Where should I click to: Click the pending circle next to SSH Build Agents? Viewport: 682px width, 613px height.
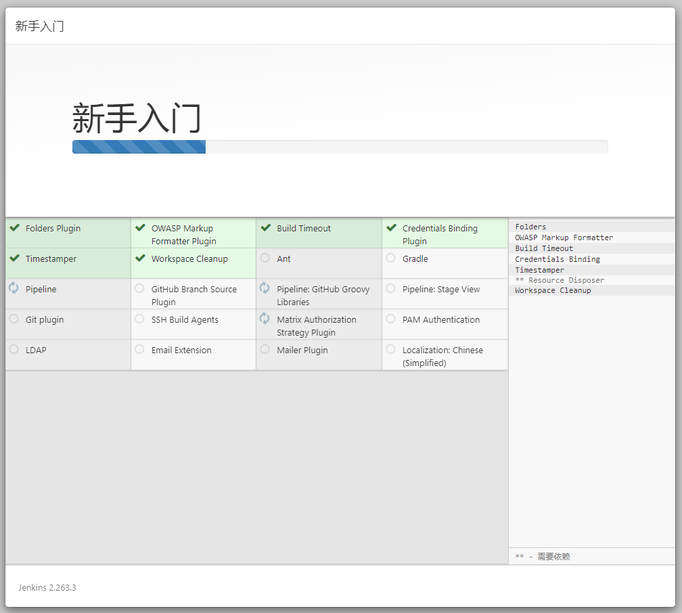click(x=139, y=319)
